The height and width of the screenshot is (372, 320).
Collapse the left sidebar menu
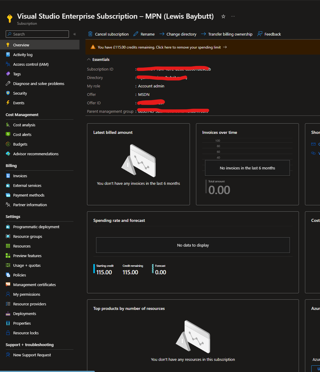coord(75,34)
